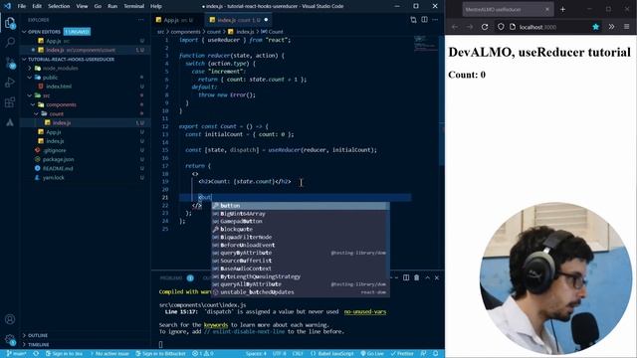
Task: Click the git branch status bar item
Action: point(17,354)
